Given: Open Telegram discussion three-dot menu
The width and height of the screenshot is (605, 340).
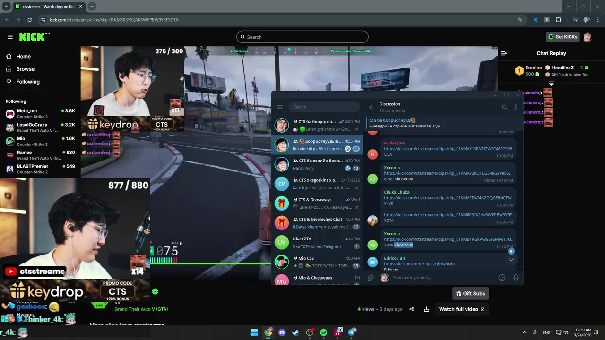Looking at the screenshot, I should point(516,107).
